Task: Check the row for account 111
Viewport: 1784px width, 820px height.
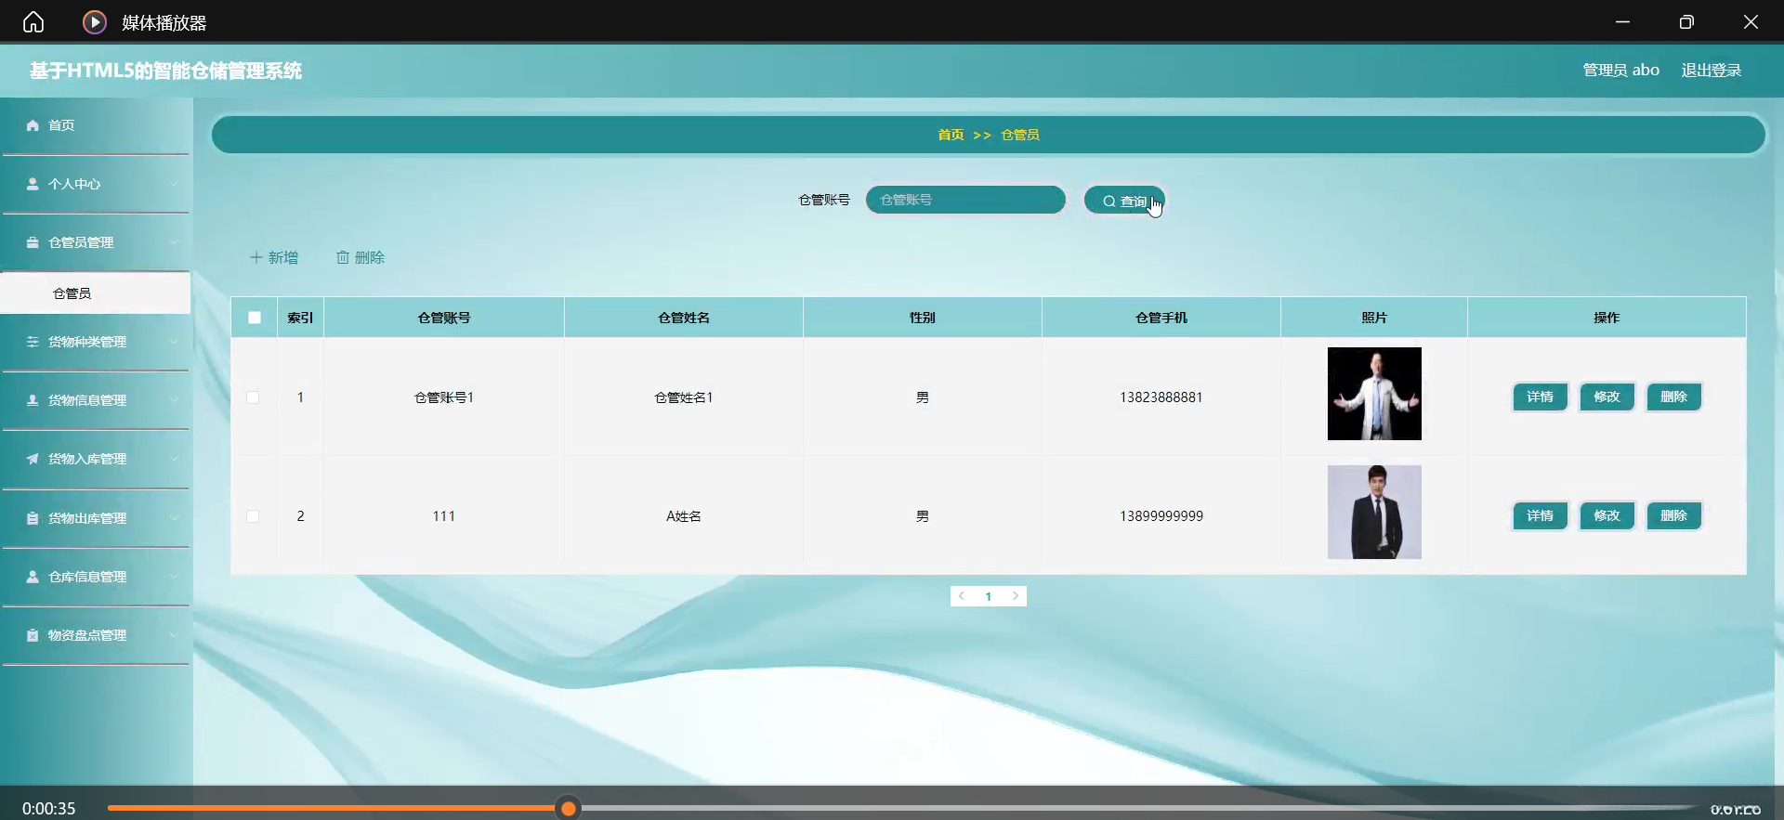Action: (x=253, y=516)
